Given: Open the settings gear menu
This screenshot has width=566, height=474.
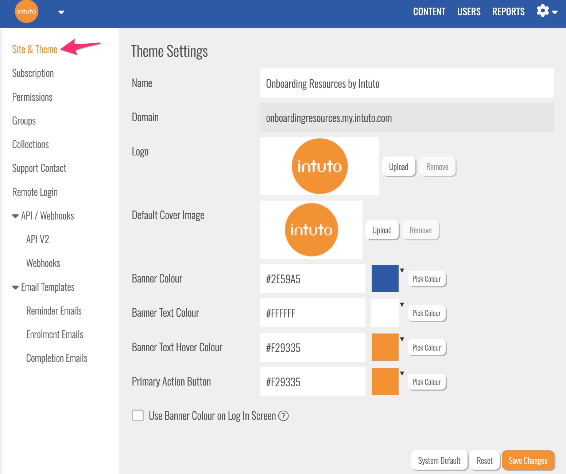Looking at the screenshot, I should (546, 11).
